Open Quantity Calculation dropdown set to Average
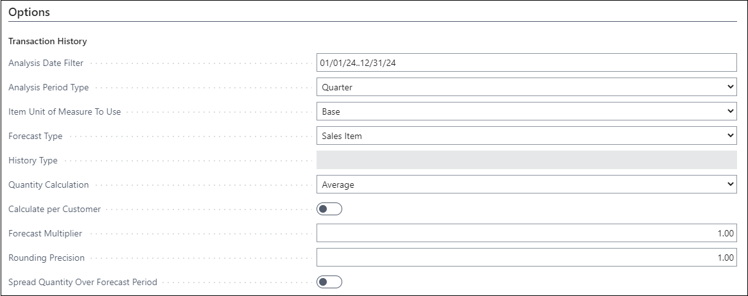This screenshot has width=748, height=296. (x=526, y=185)
